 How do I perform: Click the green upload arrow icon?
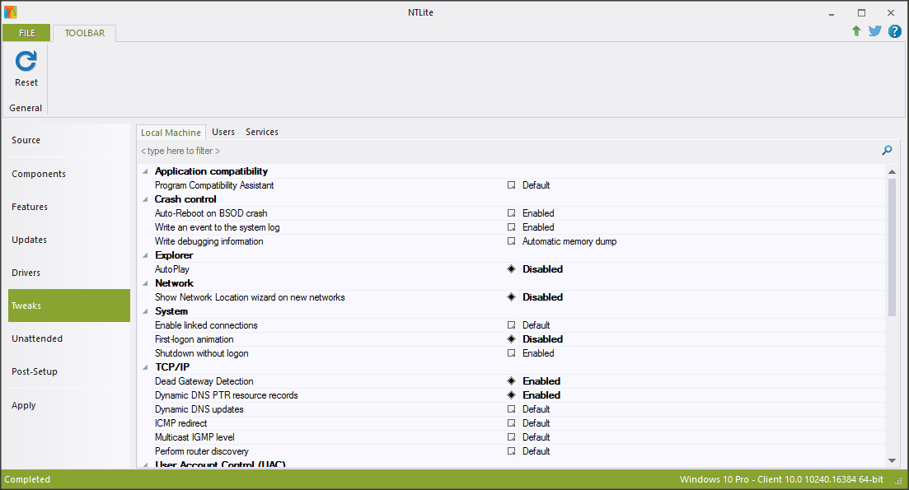[856, 31]
